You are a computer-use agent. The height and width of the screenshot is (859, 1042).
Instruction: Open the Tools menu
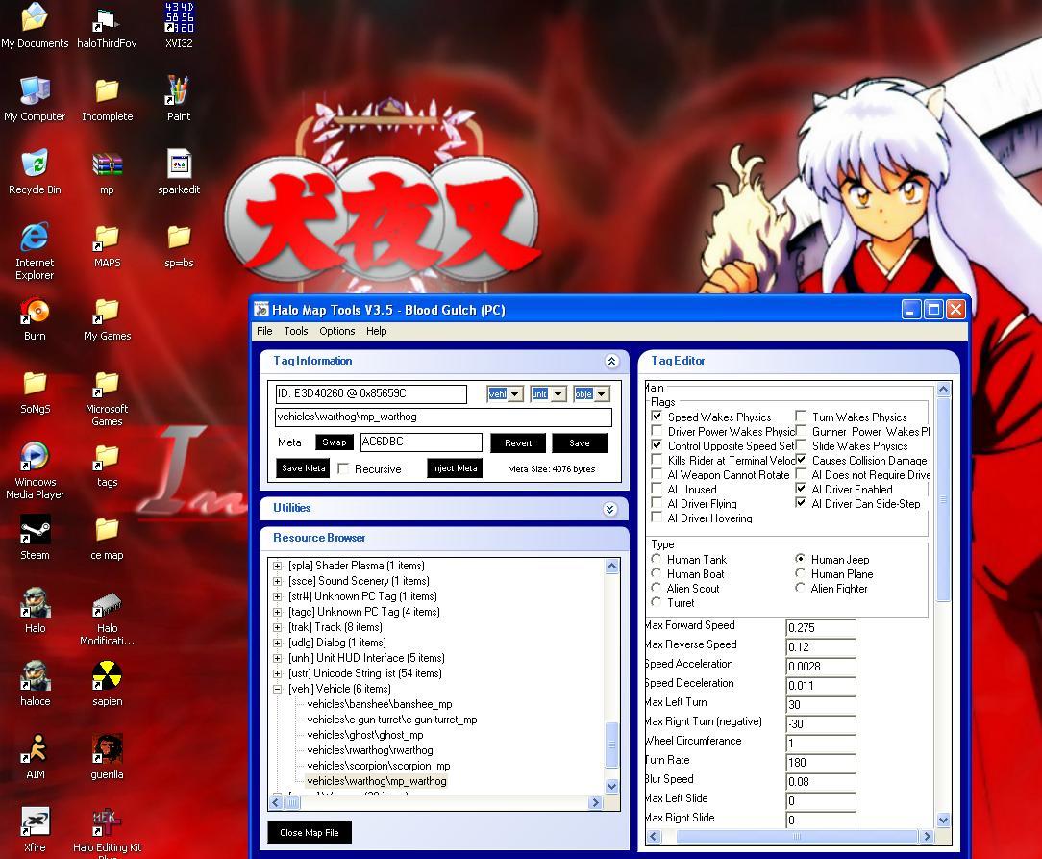296,331
